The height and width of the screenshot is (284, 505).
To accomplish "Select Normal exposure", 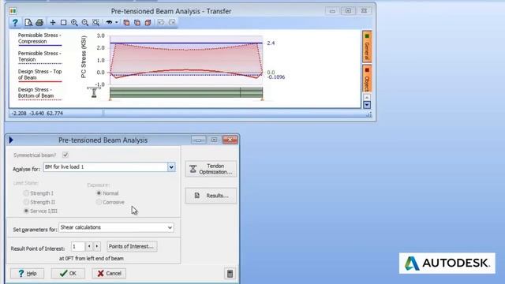I will (x=99, y=193).
